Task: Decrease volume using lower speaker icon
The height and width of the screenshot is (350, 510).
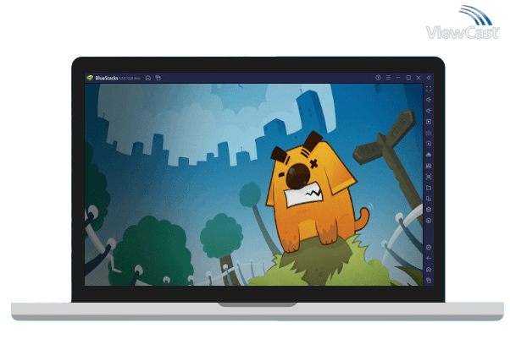Action: pyautogui.click(x=429, y=111)
